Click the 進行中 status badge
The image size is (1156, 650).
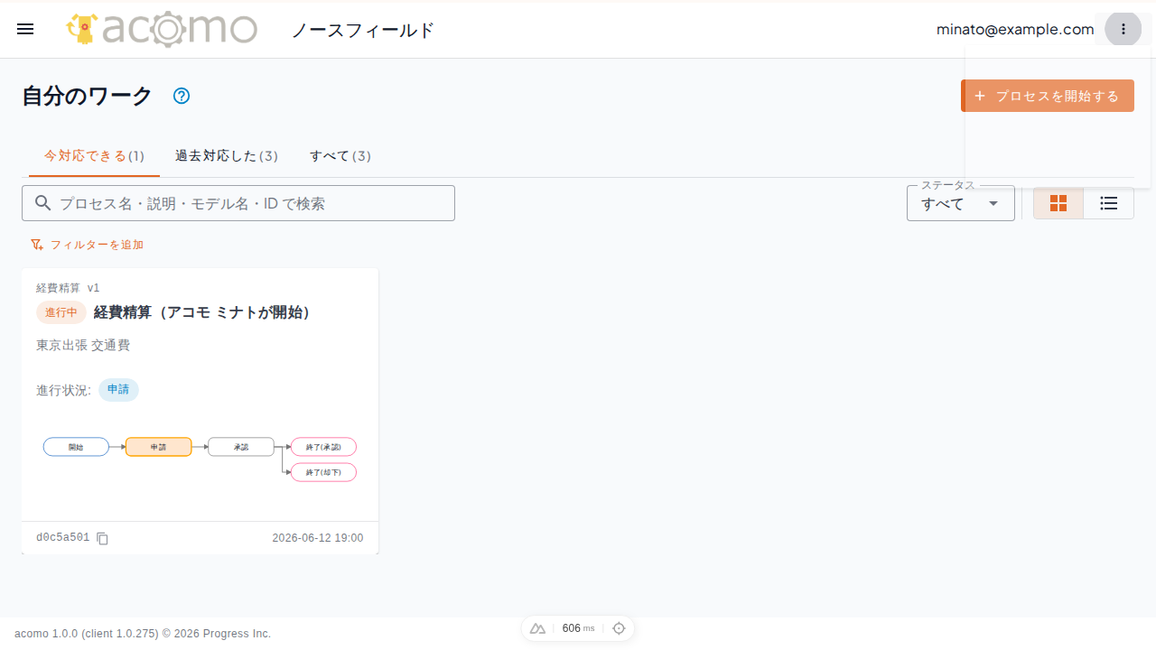point(61,312)
